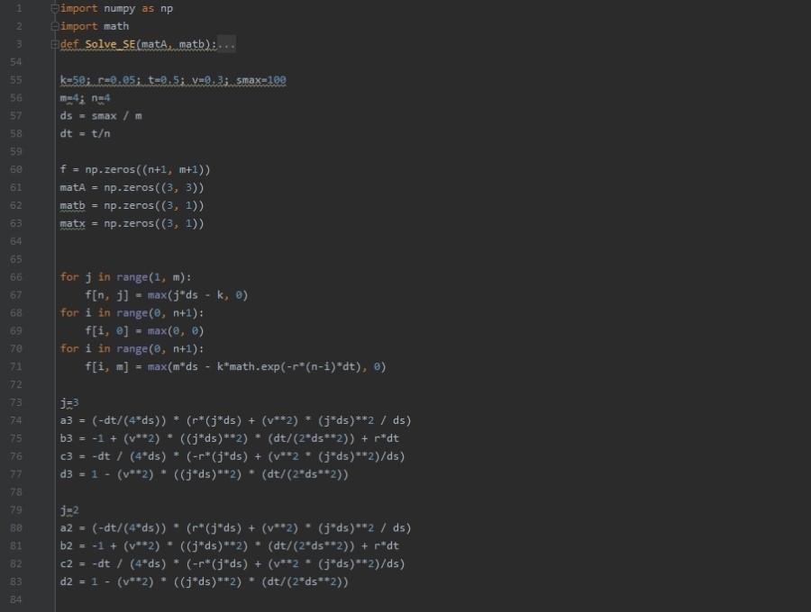Screen dimensions: 811x612
Task: Click the underlined matb variable on line 62
Action: (72, 205)
